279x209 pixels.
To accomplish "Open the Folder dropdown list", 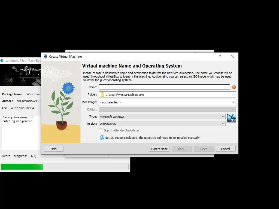I will click(x=233, y=94).
